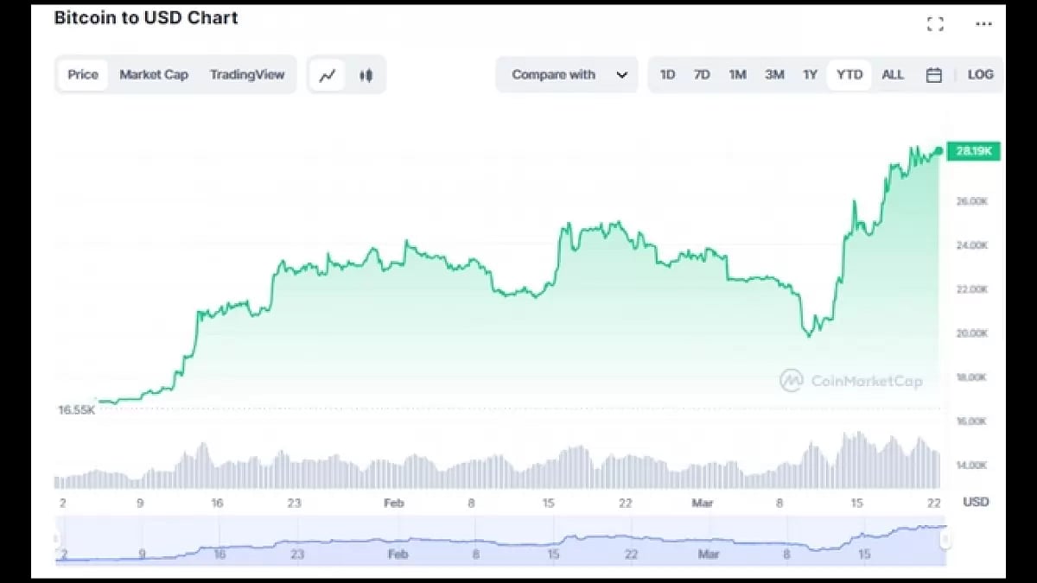Viewport: 1037px width, 583px height.
Task: Select the ALL time range option
Action: pos(893,75)
